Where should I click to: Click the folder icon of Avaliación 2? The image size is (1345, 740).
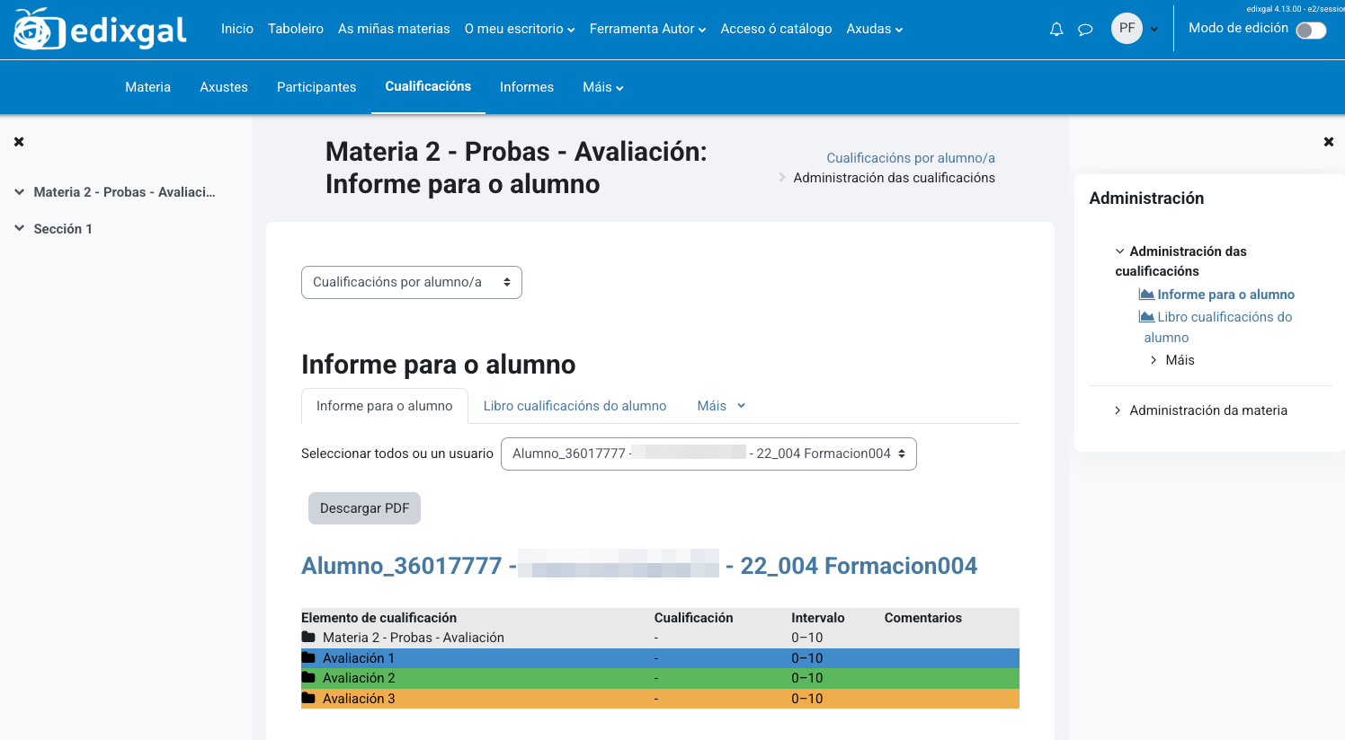coord(309,678)
